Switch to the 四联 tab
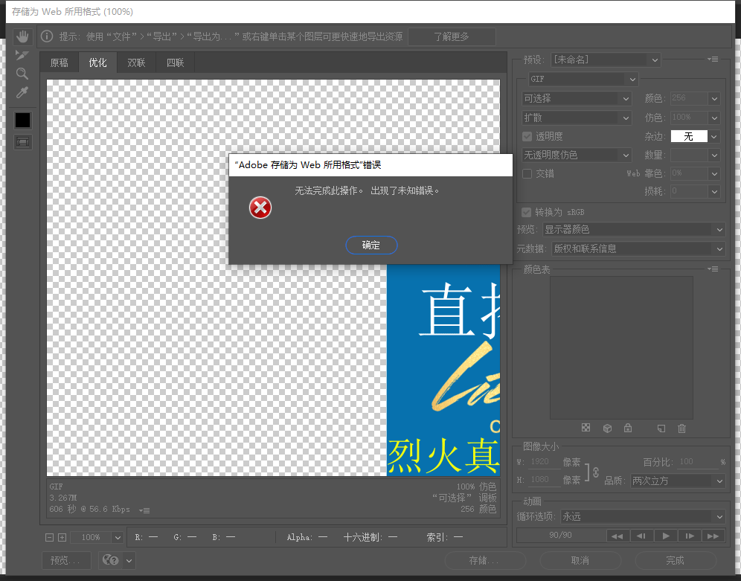741x581 pixels. tap(174, 62)
